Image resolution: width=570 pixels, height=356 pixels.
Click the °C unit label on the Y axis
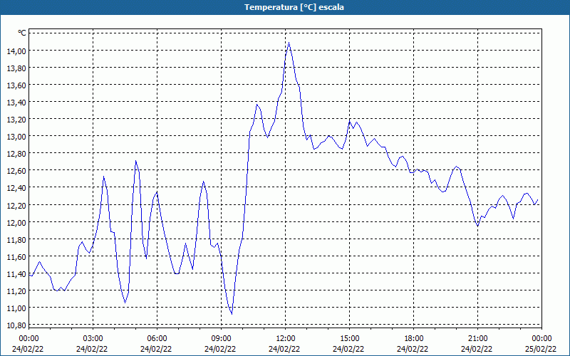point(22,33)
